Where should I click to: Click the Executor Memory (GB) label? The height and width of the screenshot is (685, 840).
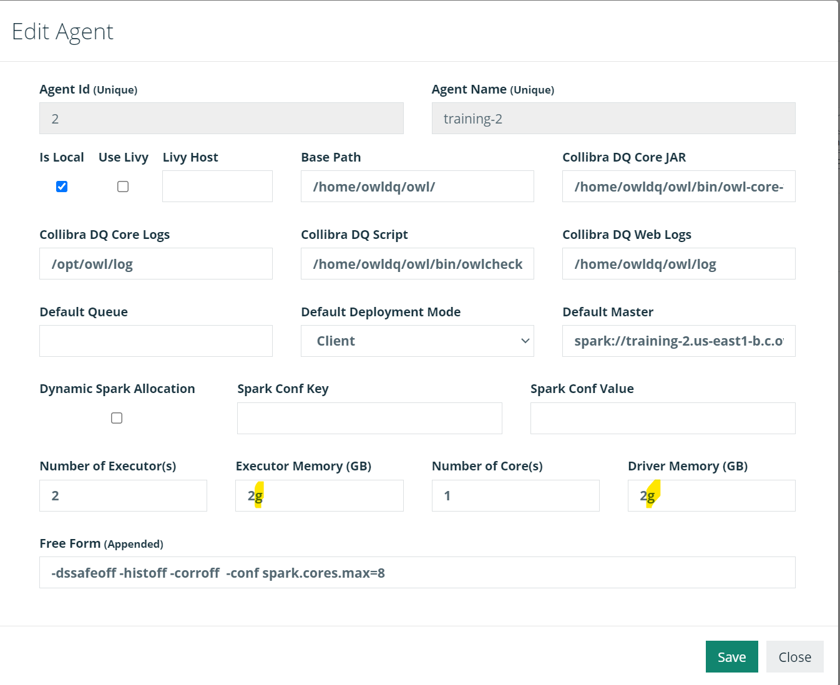click(x=303, y=466)
